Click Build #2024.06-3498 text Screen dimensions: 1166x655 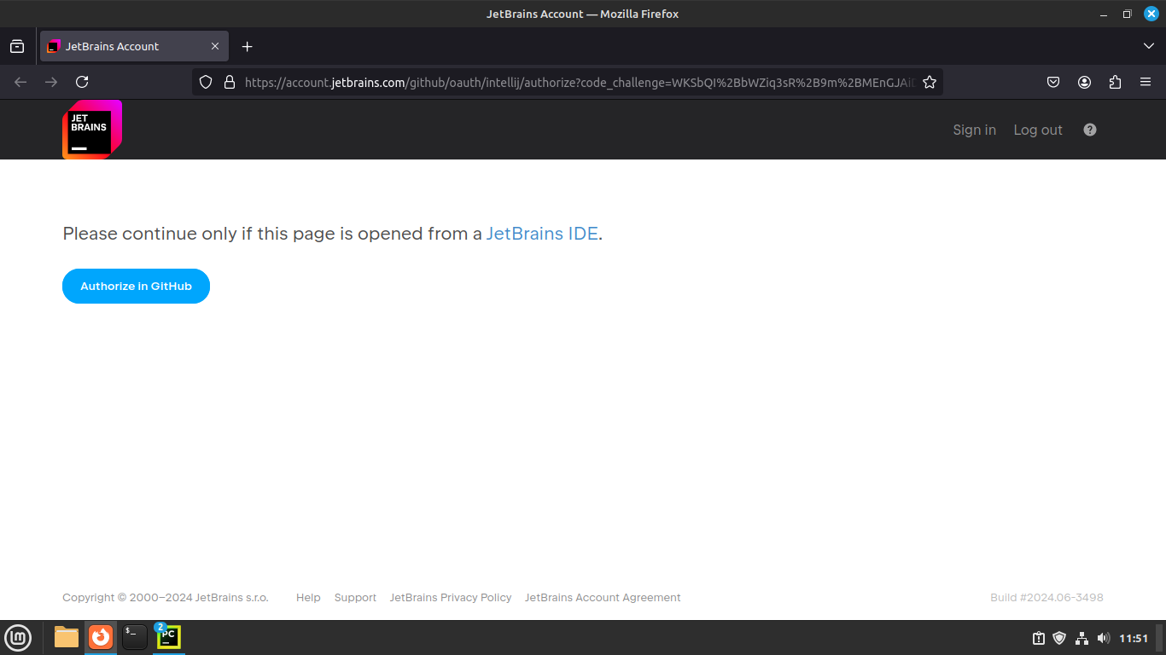click(x=1046, y=598)
